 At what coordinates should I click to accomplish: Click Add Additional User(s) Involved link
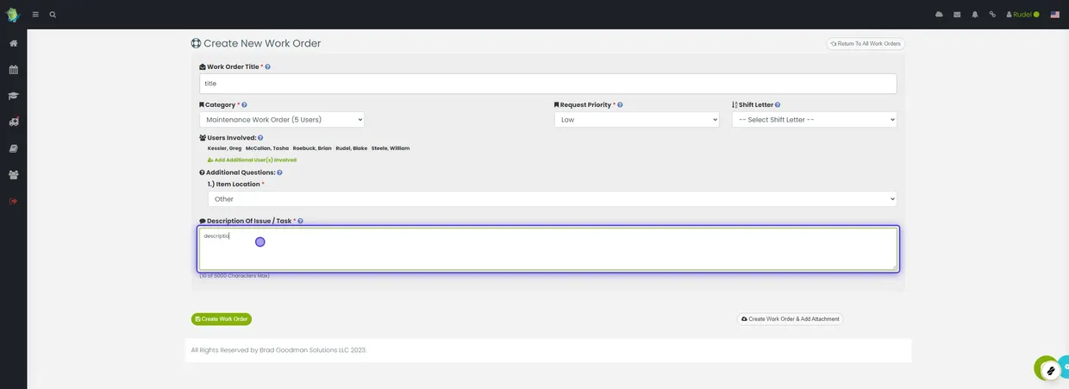[x=252, y=160]
